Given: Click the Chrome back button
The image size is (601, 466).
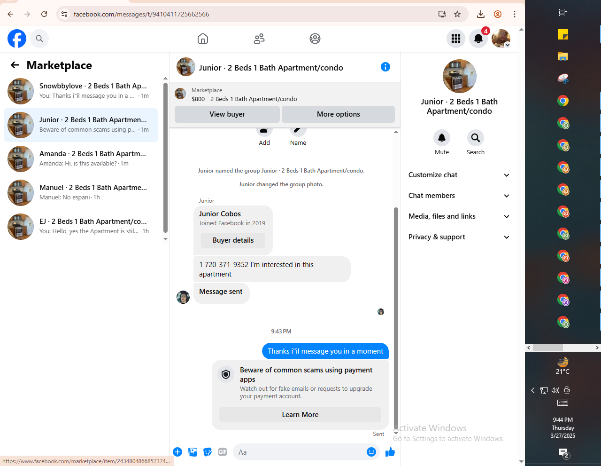Looking at the screenshot, I should coord(10,14).
